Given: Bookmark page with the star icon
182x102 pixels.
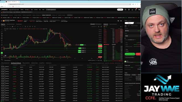Looking at the screenshot, I should tap(130, 4).
